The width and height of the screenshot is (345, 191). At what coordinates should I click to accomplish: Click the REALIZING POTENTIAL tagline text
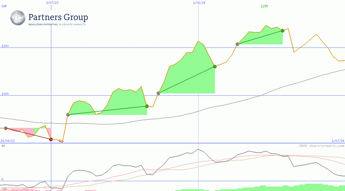click(43, 25)
